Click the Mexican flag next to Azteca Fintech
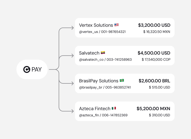191x139 pixels. pyautogui.click(x=114, y=108)
